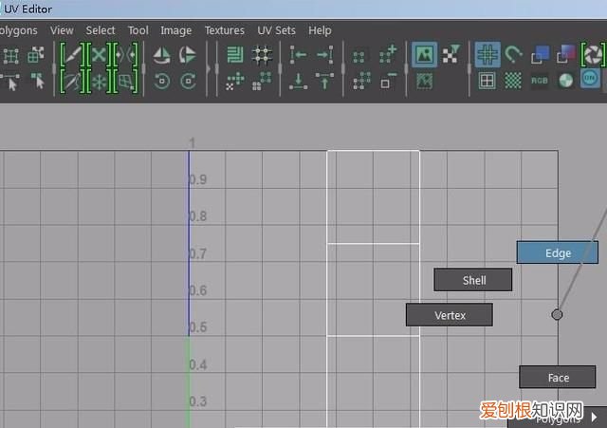Expand the Select menu dropdown
This screenshot has width=607, height=428.
tap(100, 30)
